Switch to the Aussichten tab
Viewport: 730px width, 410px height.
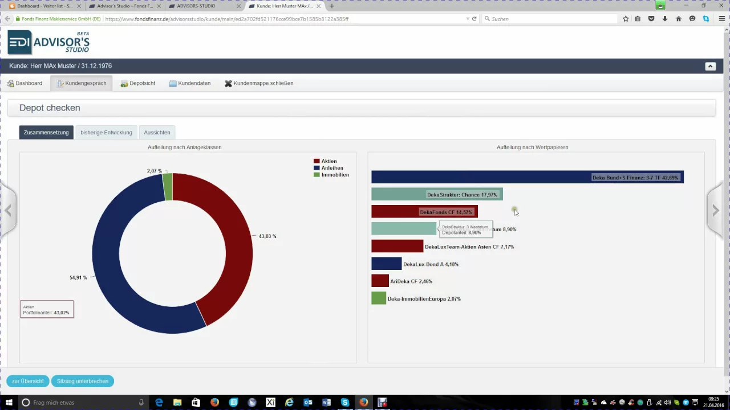pos(157,133)
